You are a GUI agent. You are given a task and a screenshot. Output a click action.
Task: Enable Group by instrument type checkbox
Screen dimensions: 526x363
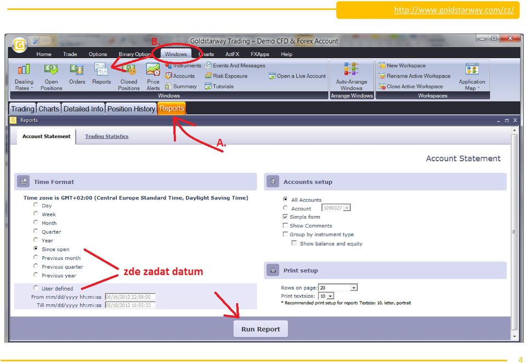point(285,234)
